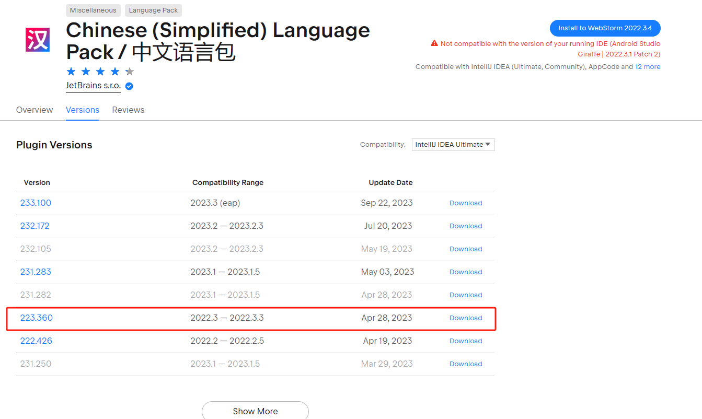Viewport: 702px width, 419px height.
Task: Click the Miscellaneous category tag
Action: tap(93, 10)
